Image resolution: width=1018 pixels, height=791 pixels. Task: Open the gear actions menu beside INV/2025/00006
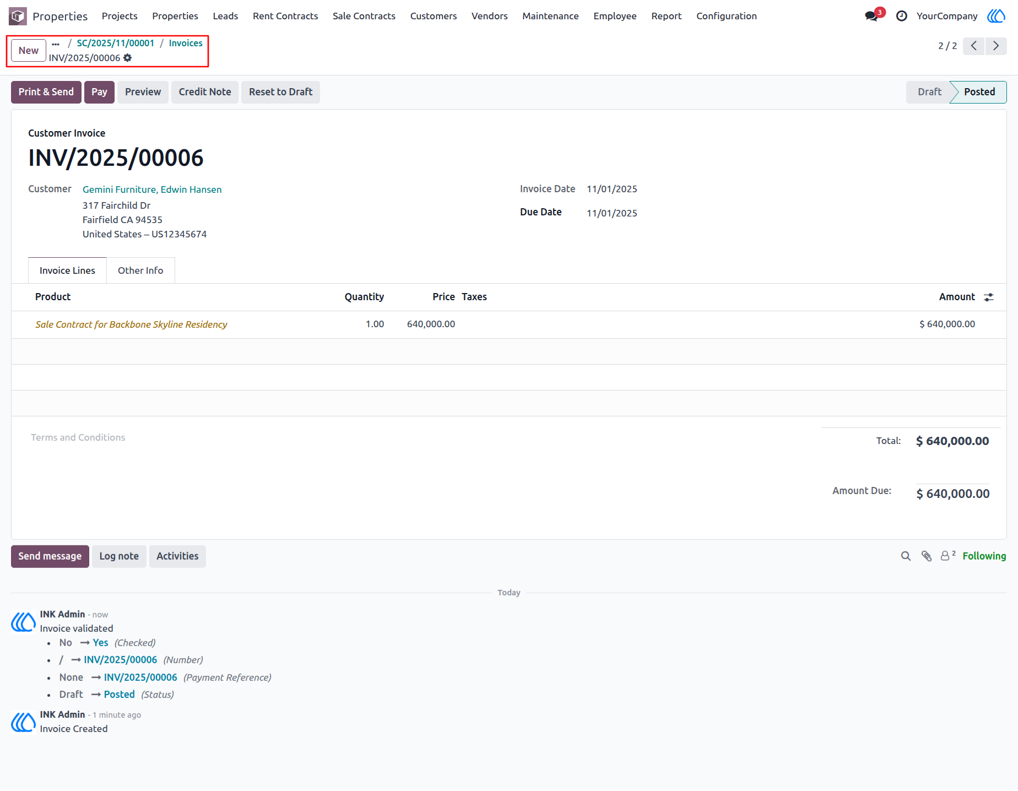128,58
